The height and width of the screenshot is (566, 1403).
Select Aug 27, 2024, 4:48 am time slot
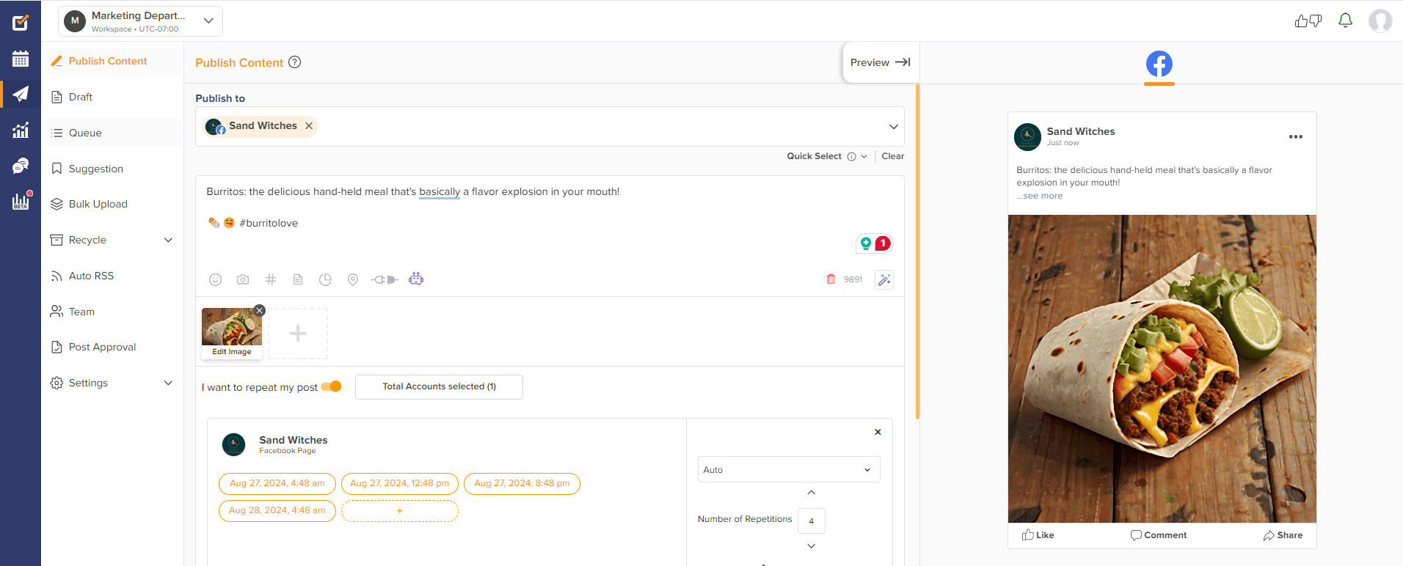tap(277, 483)
